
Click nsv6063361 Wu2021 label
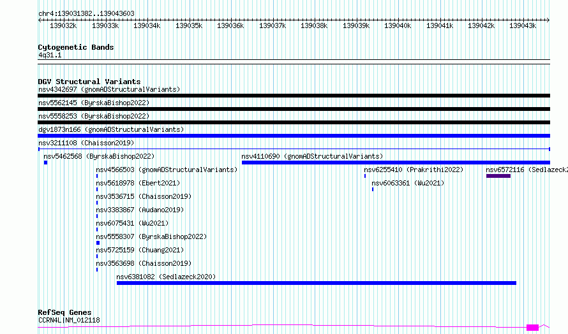click(408, 183)
